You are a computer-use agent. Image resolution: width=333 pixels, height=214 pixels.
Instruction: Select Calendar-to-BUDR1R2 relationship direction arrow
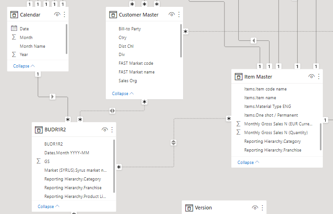click(x=52, y=97)
